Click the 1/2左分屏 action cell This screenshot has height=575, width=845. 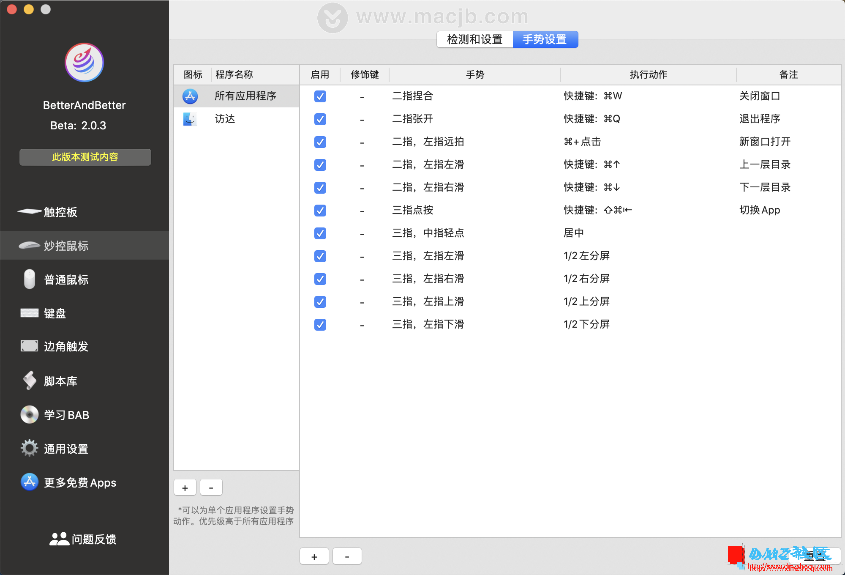[x=586, y=256]
